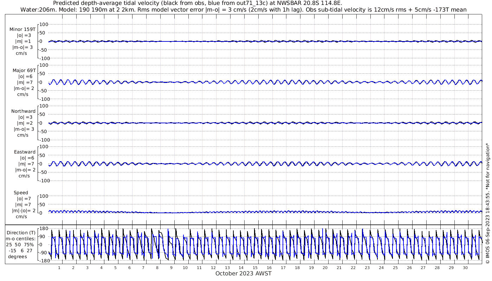Click "|m|-|o|= 2" in the Speed panel

[x=24, y=211]
